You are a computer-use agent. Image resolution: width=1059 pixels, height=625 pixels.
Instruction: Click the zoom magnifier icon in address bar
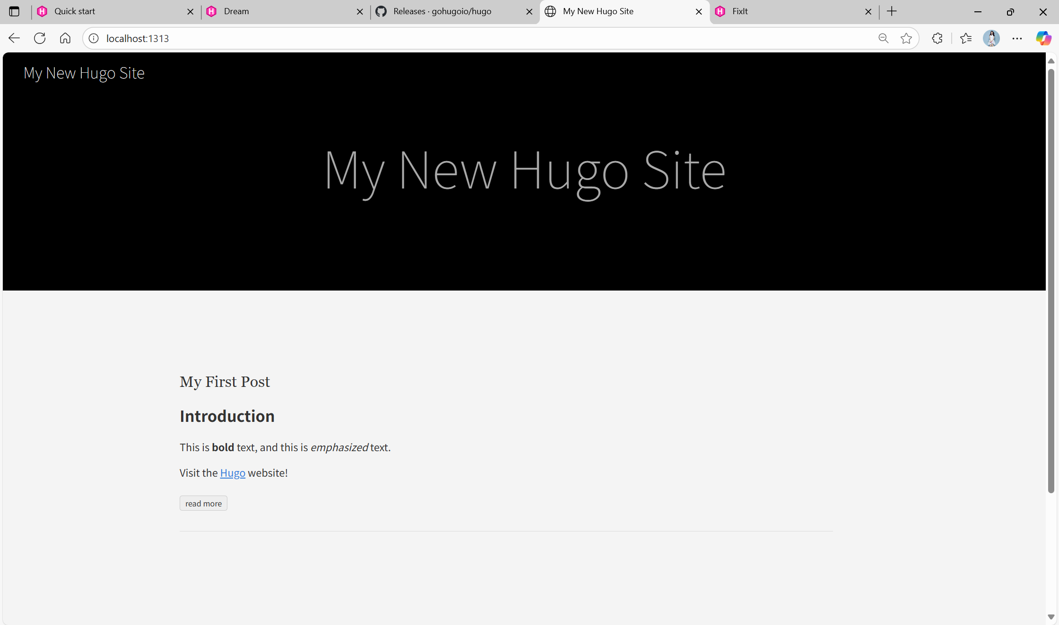pyautogui.click(x=883, y=38)
